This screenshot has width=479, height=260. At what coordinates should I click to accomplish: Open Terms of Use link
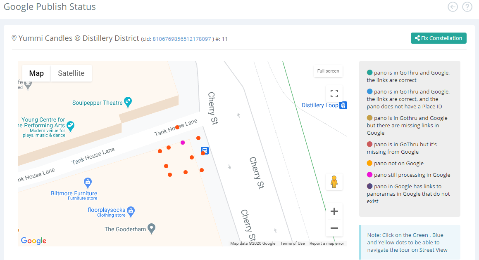pos(292,243)
